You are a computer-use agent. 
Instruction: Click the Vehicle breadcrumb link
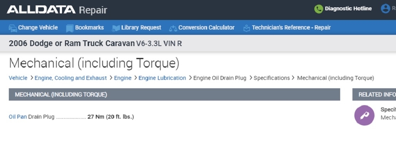click(x=18, y=78)
